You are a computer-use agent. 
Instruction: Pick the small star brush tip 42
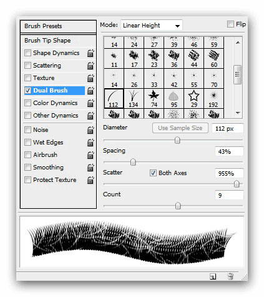(x=174, y=79)
